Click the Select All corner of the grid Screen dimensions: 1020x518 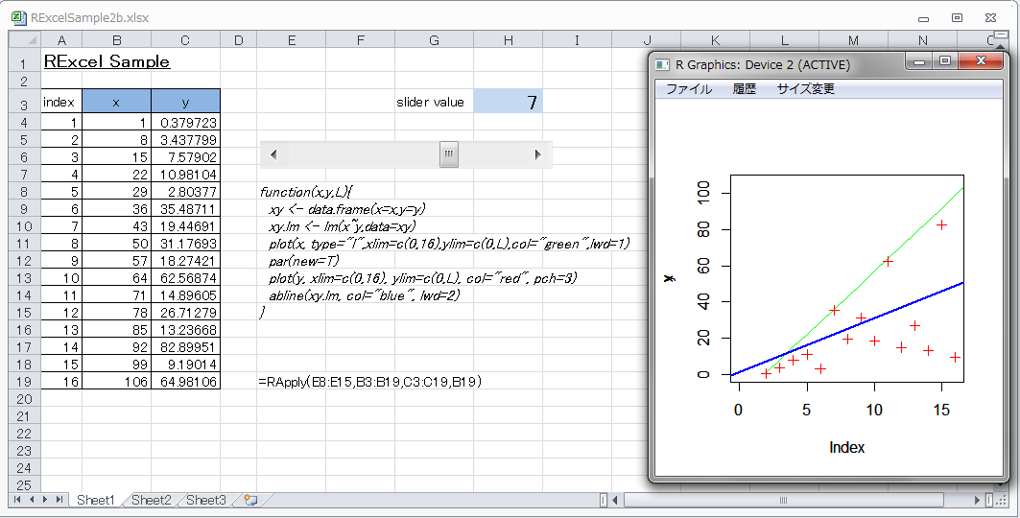(x=25, y=39)
